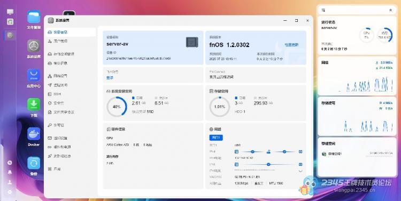Open User Management in the settings sidebar

coord(71,41)
